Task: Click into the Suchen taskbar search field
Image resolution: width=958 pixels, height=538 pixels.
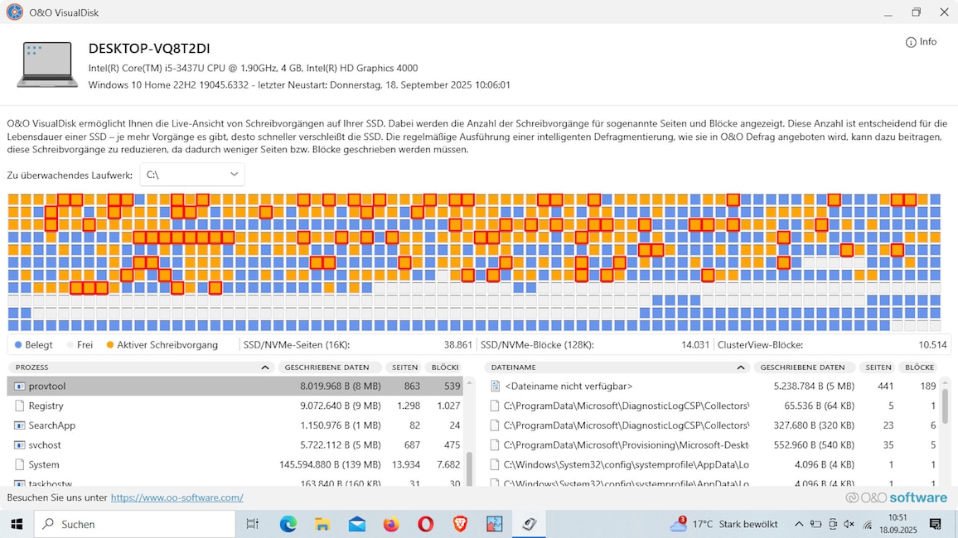Action: tap(134, 524)
